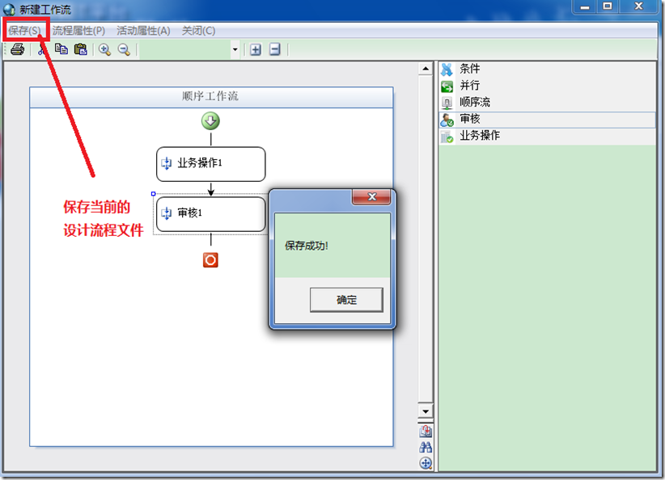Select the 审核 activity in toolbox

coord(547,120)
